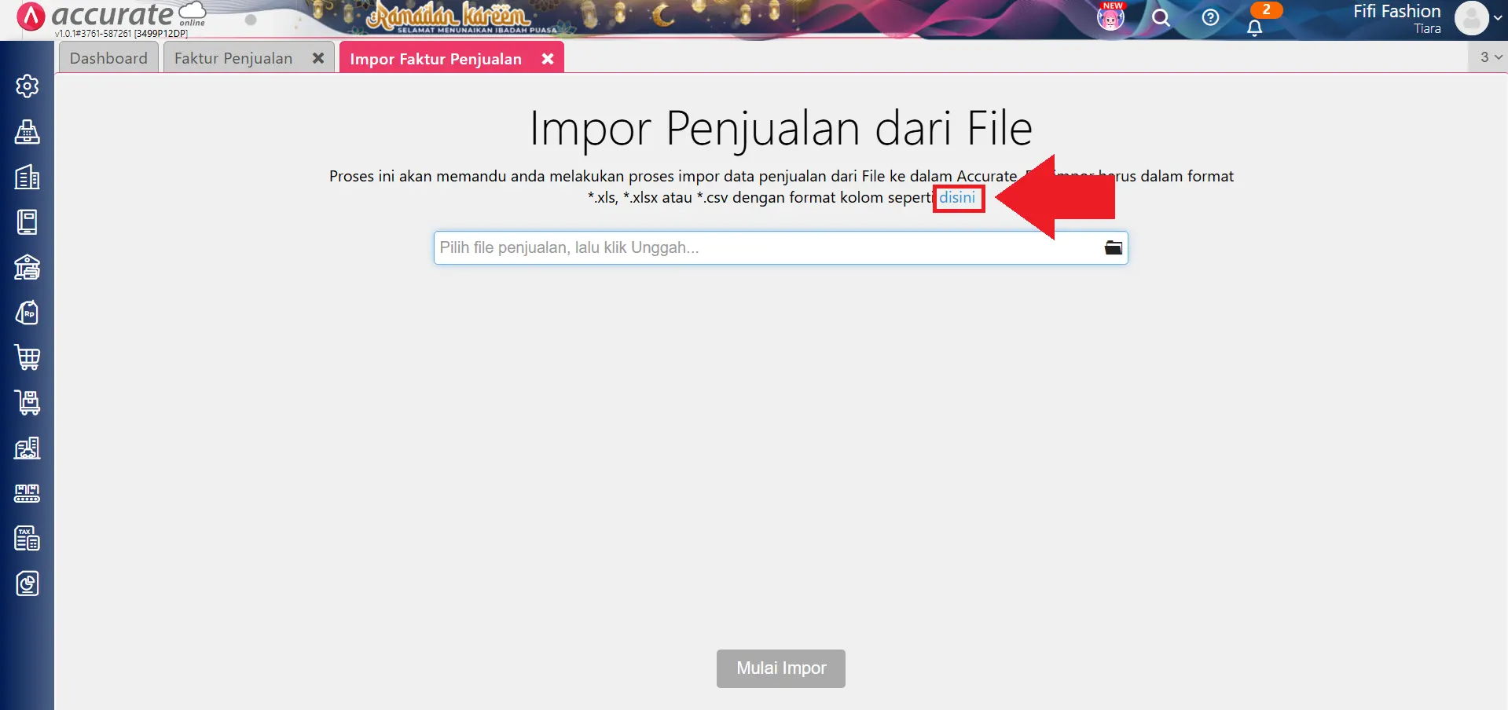
Task: Select the TAX document sidebar icon
Action: [28, 538]
